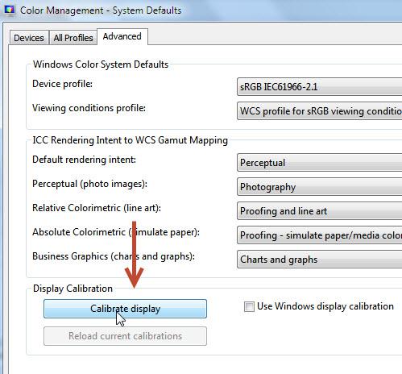Screen dimensions: 402x374
Task: Click the Color Management - System Defaults title
Action: point(101,10)
